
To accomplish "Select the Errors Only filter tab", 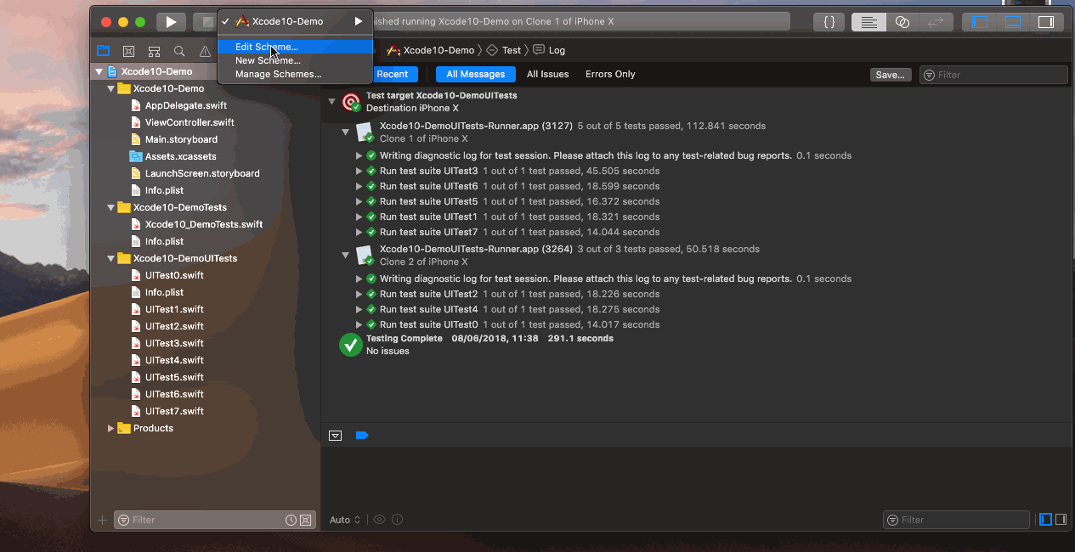I will pyautogui.click(x=610, y=74).
